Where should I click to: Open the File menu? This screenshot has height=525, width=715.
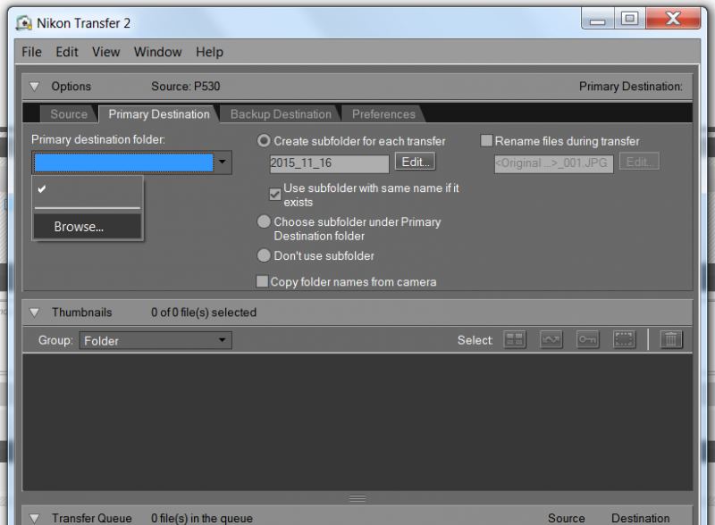point(31,52)
